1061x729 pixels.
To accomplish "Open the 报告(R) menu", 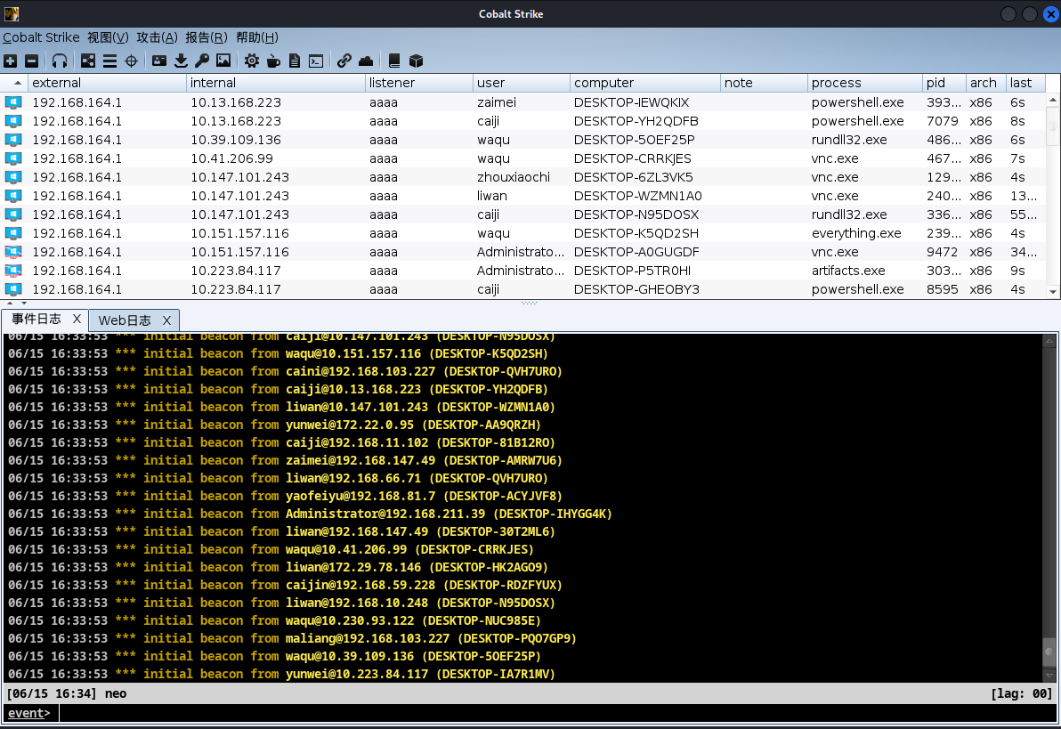I will click(207, 37).
